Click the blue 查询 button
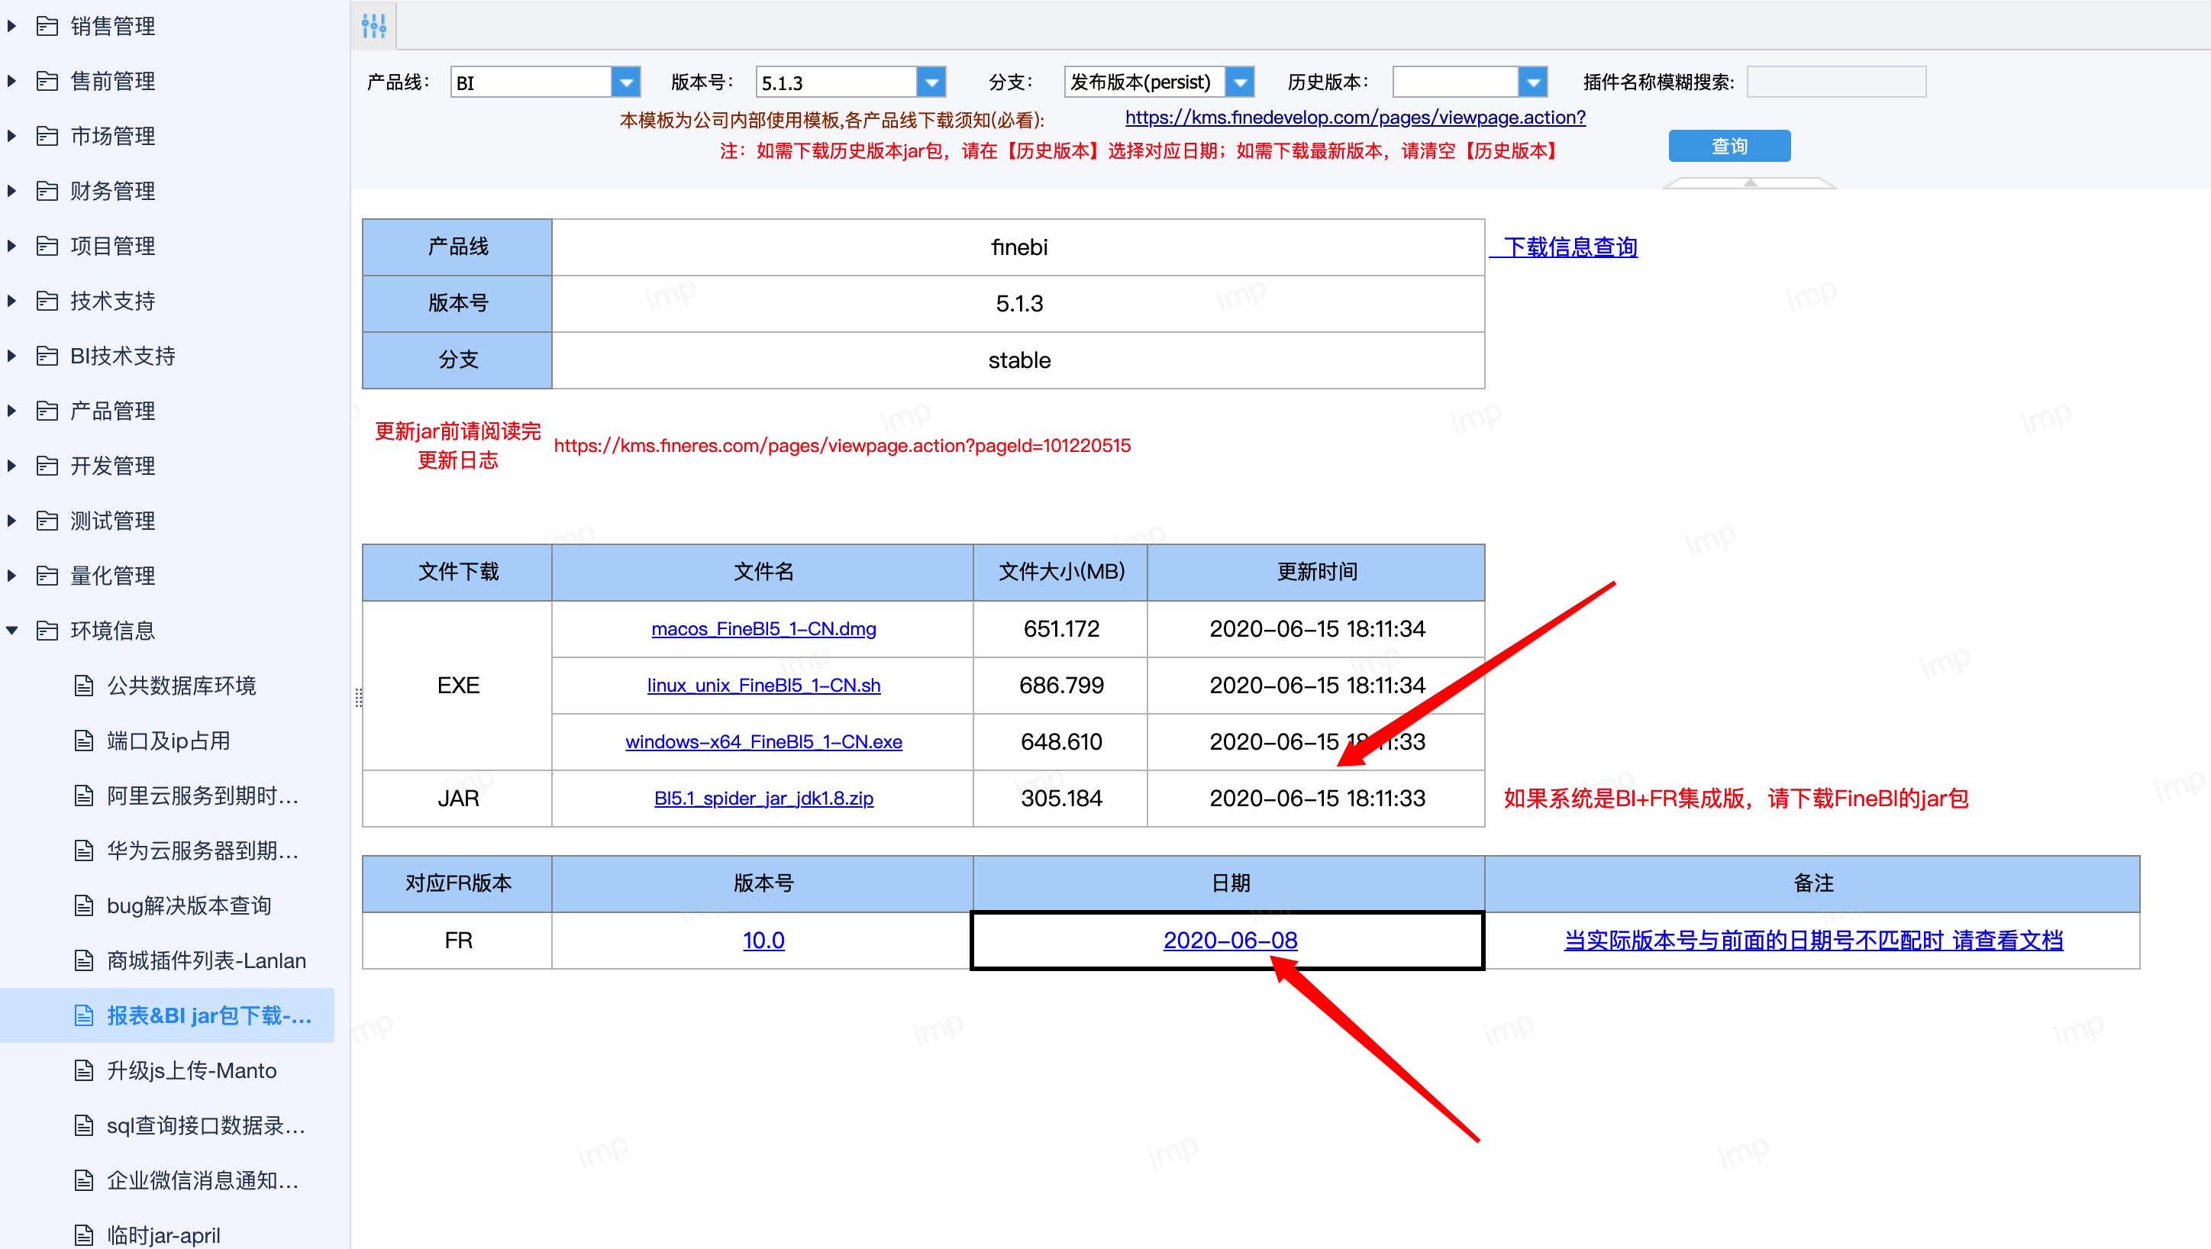The width and height of the screenshot is (2211, 1249). coord(1728,146)
